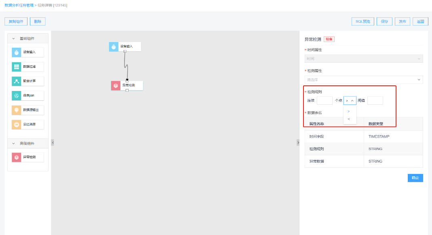Viewport: 432px width, 235px height.
Task: Select the 聚合计算 component icon
Action: point(17,81)
